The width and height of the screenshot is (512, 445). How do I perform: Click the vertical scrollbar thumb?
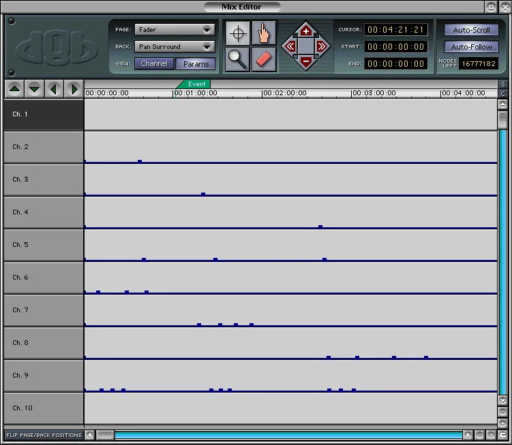[x=503, y=120]
